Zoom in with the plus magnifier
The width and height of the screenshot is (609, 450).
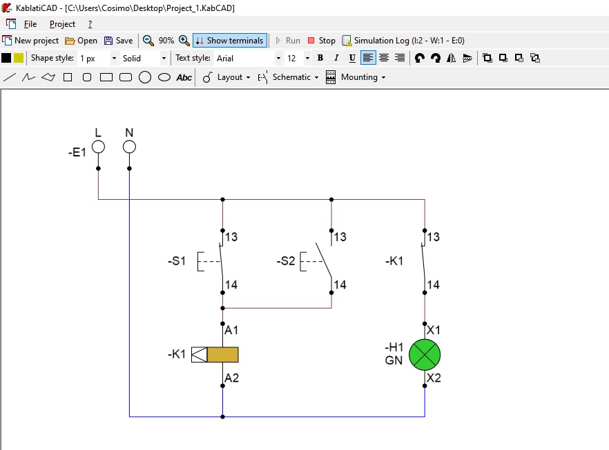184,41
